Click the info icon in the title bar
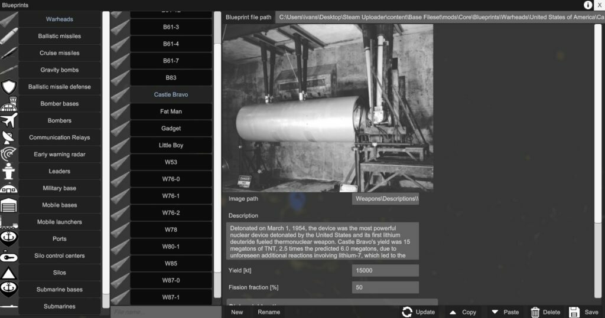 [x=588, y=5]
